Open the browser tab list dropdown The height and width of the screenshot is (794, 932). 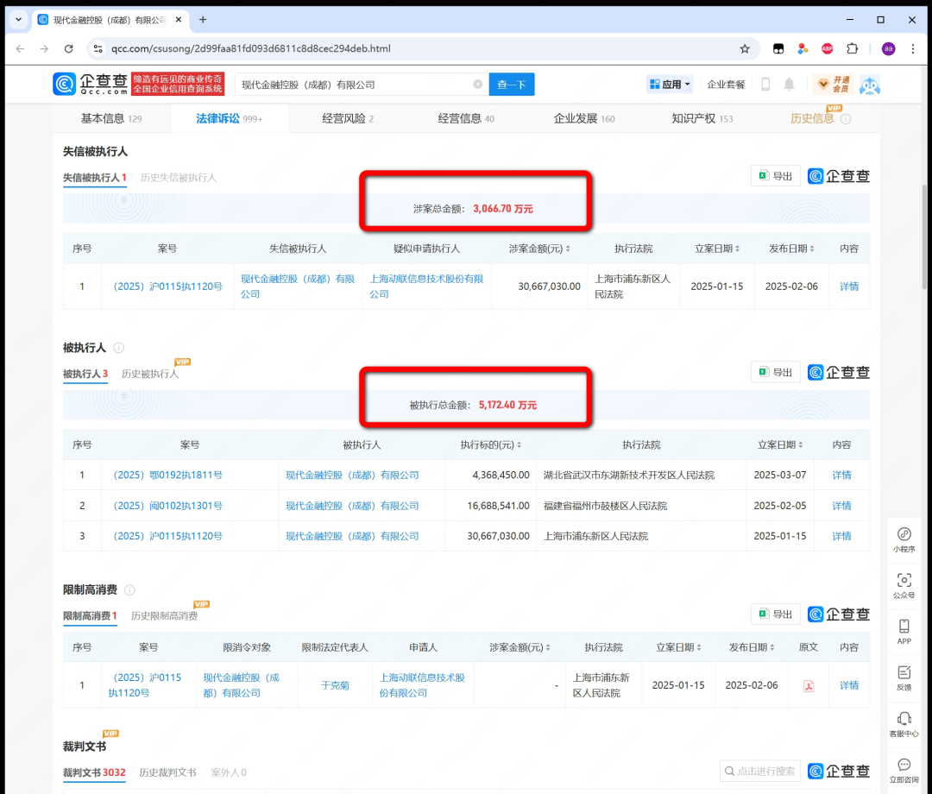click(18, 19)
